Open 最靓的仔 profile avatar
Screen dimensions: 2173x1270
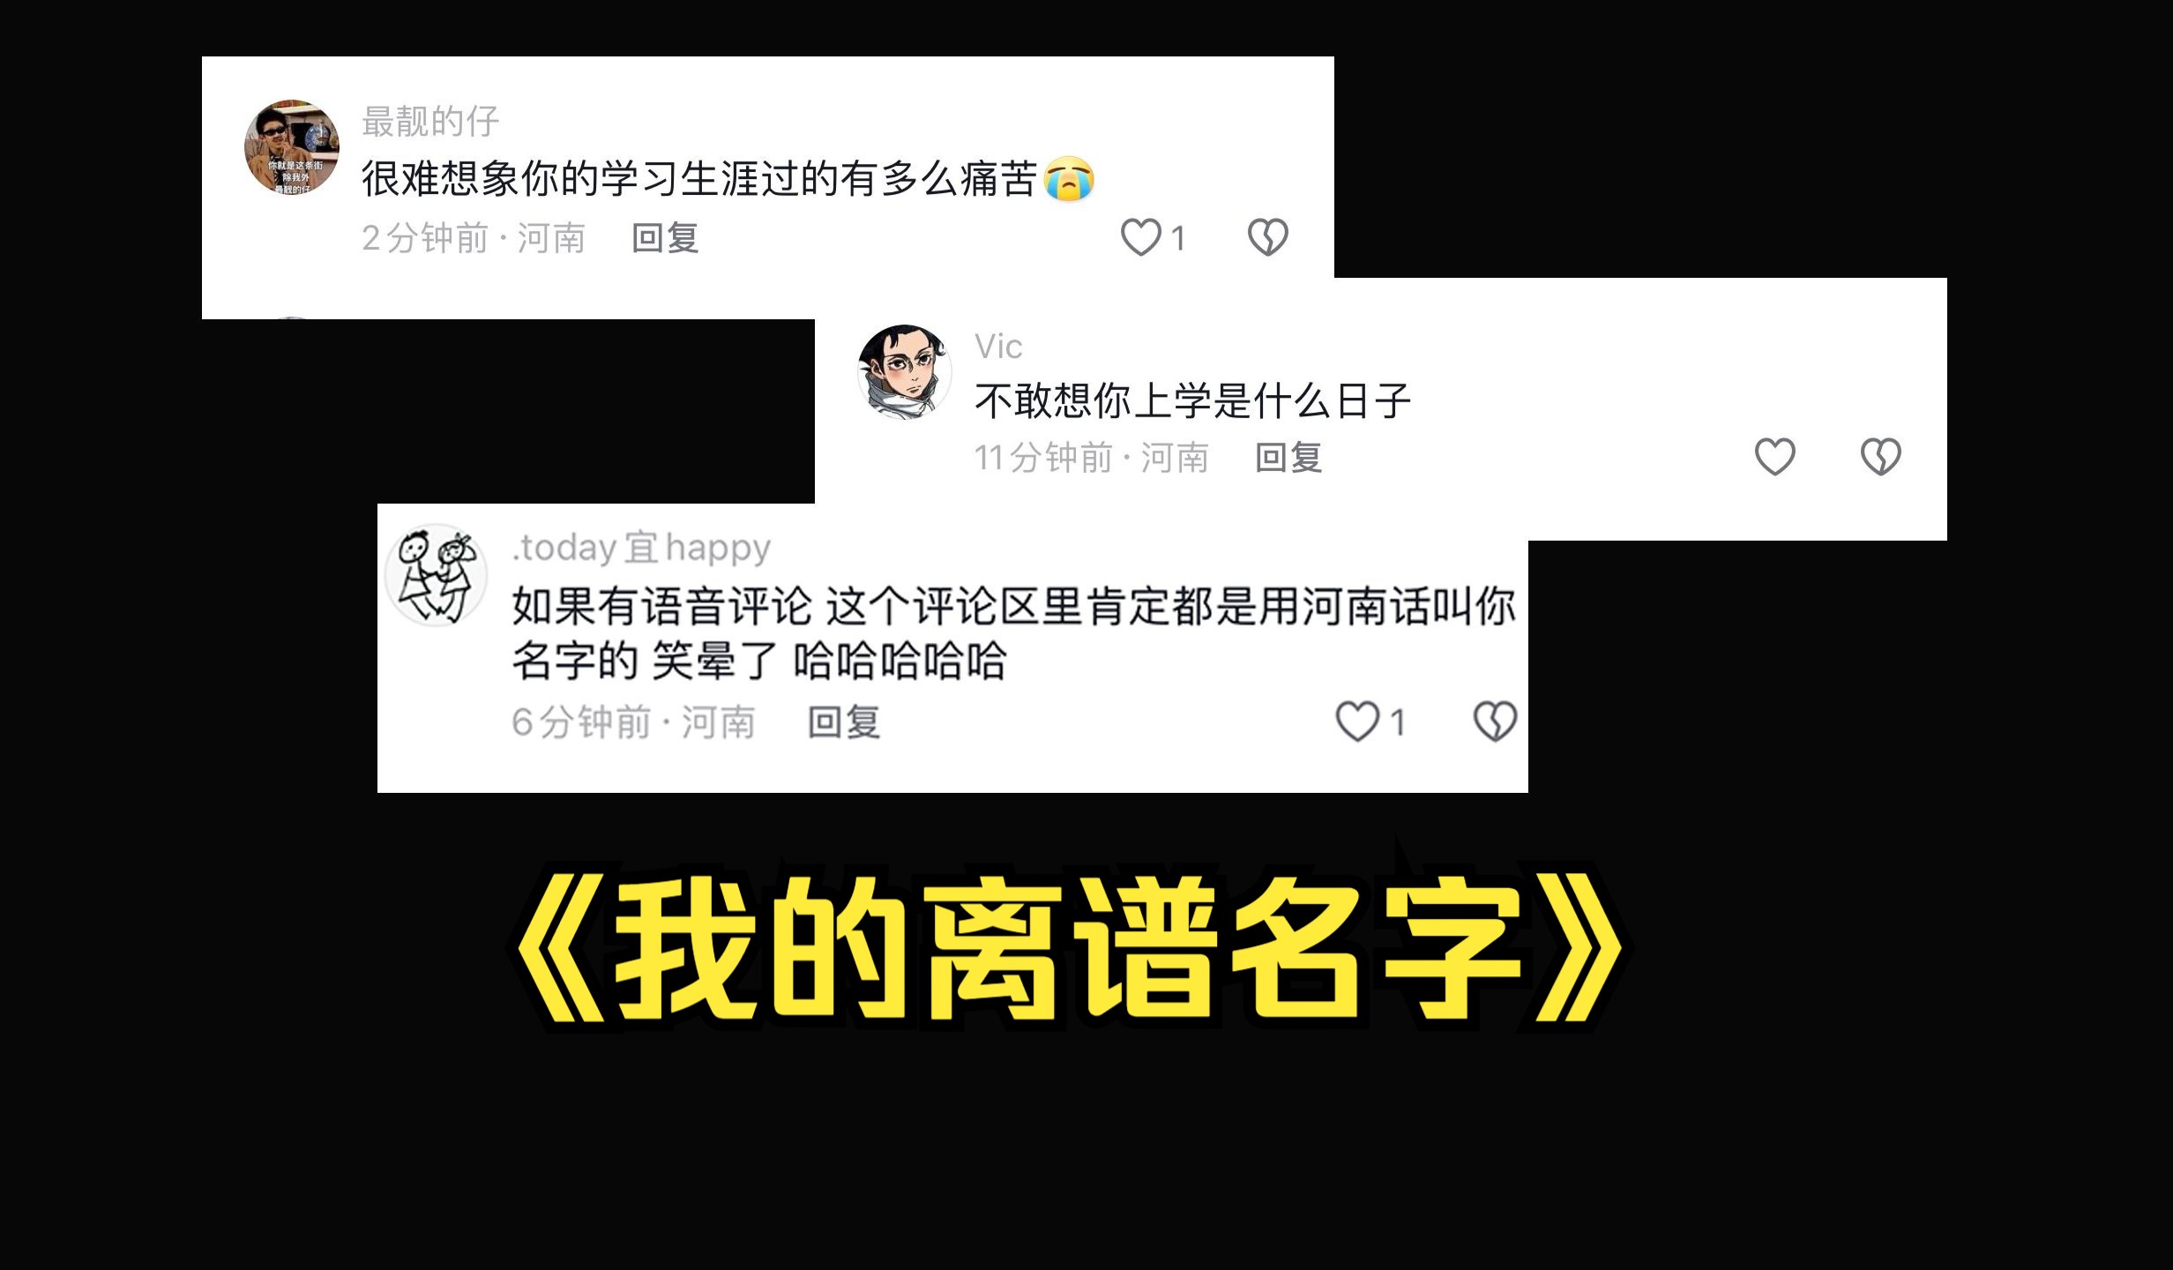point(292,147)
